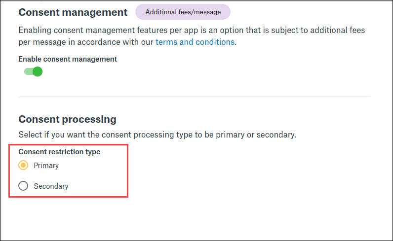
Task: Click the Secondary option label text
Action: point(51,186)
